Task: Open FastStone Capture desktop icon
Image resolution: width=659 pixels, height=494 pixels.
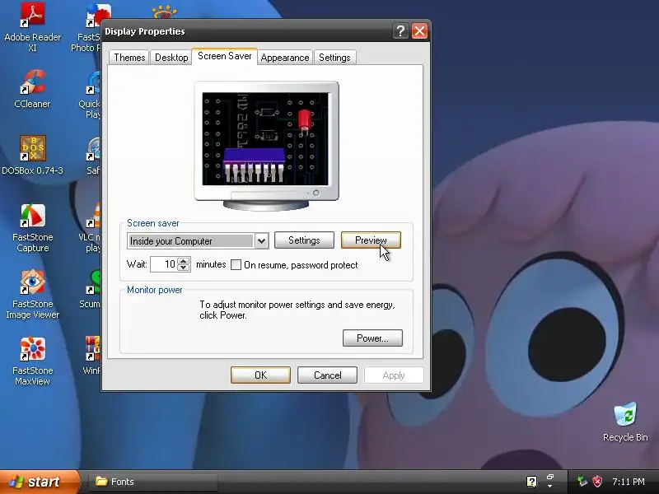Action: point(32,228)
